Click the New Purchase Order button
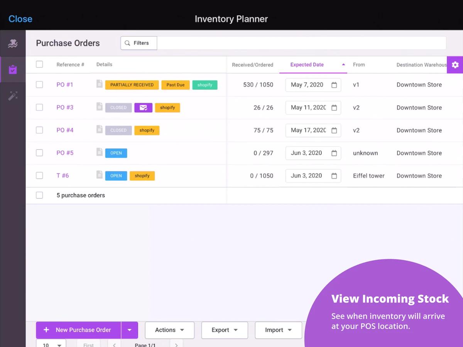 (78, 330)
